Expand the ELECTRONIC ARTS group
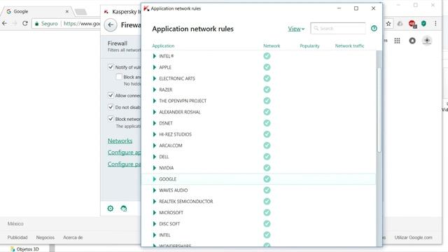448x252 pixels. click(x=155, y=78)
